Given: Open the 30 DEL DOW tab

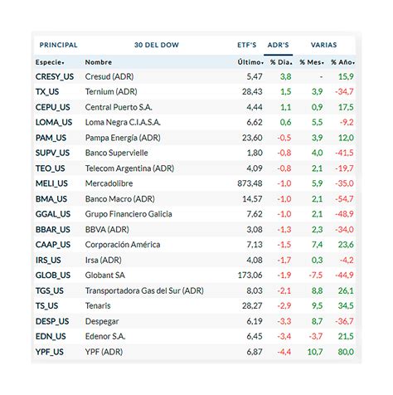Looking at the screenshot, I should coord(157,45).
